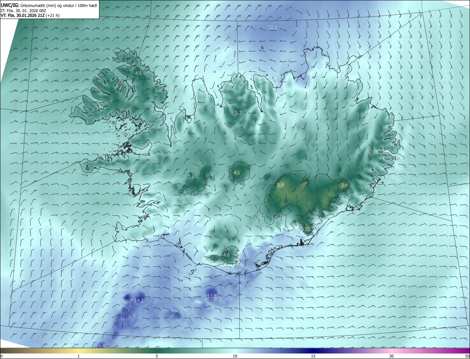Click the 'IT: Fös. 30. 01. 2026 00Z' line
Viewport: 470px width, 359px height.
23,11
